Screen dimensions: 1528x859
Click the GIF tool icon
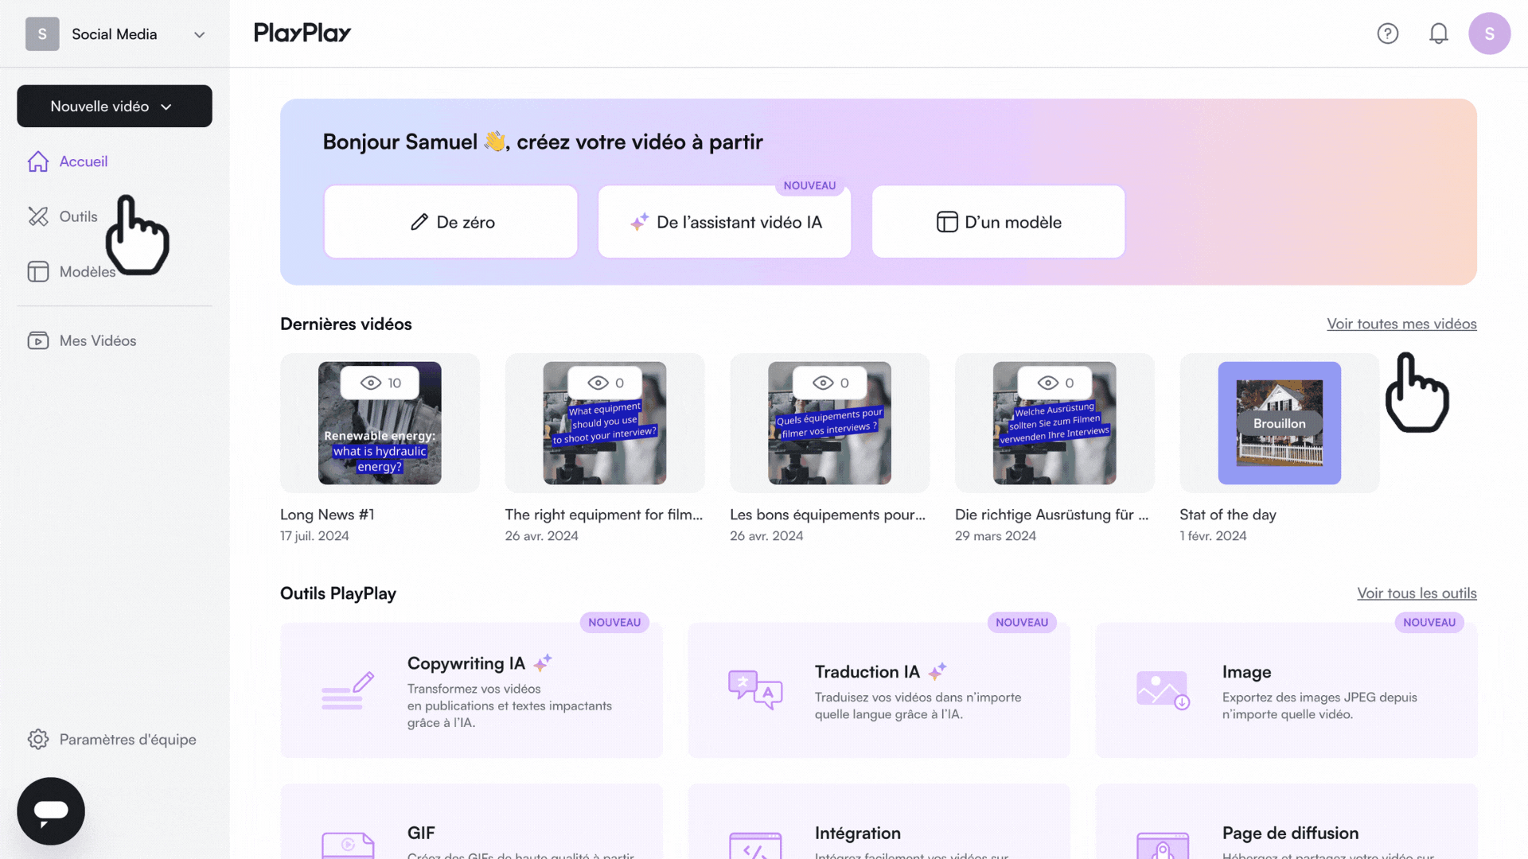(348, 845)
